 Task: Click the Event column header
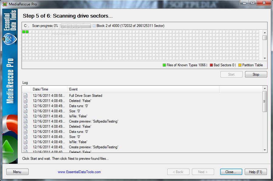[143, 89]
